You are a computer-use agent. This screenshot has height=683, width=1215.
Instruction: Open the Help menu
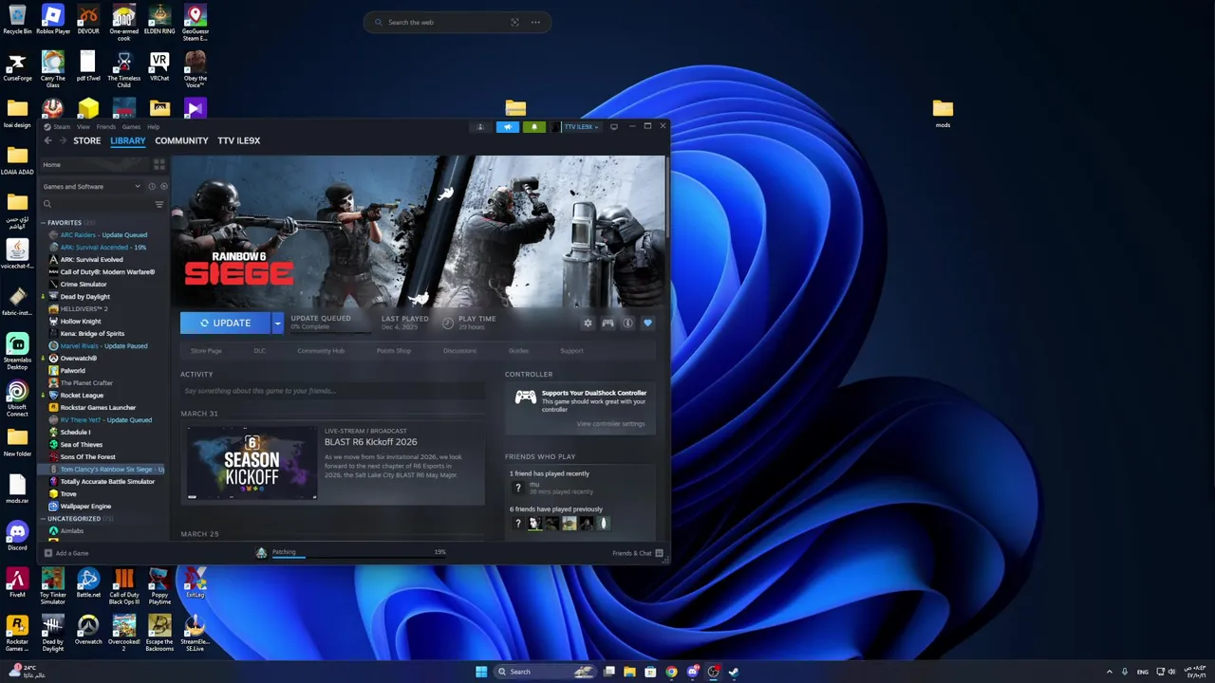153,126
